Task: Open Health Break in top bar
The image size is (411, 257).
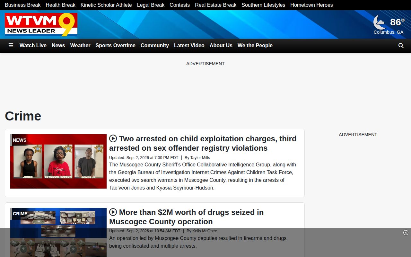Action: pos(60,5)
